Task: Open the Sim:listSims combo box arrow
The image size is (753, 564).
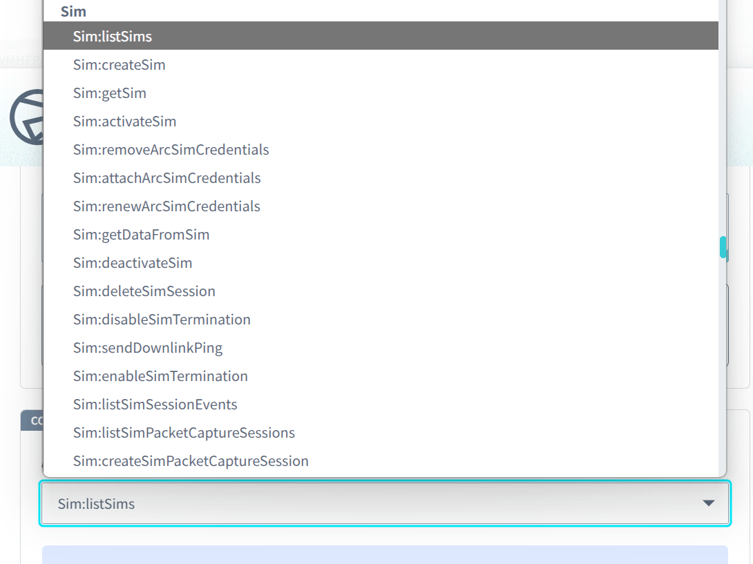Action: (708, 503)
